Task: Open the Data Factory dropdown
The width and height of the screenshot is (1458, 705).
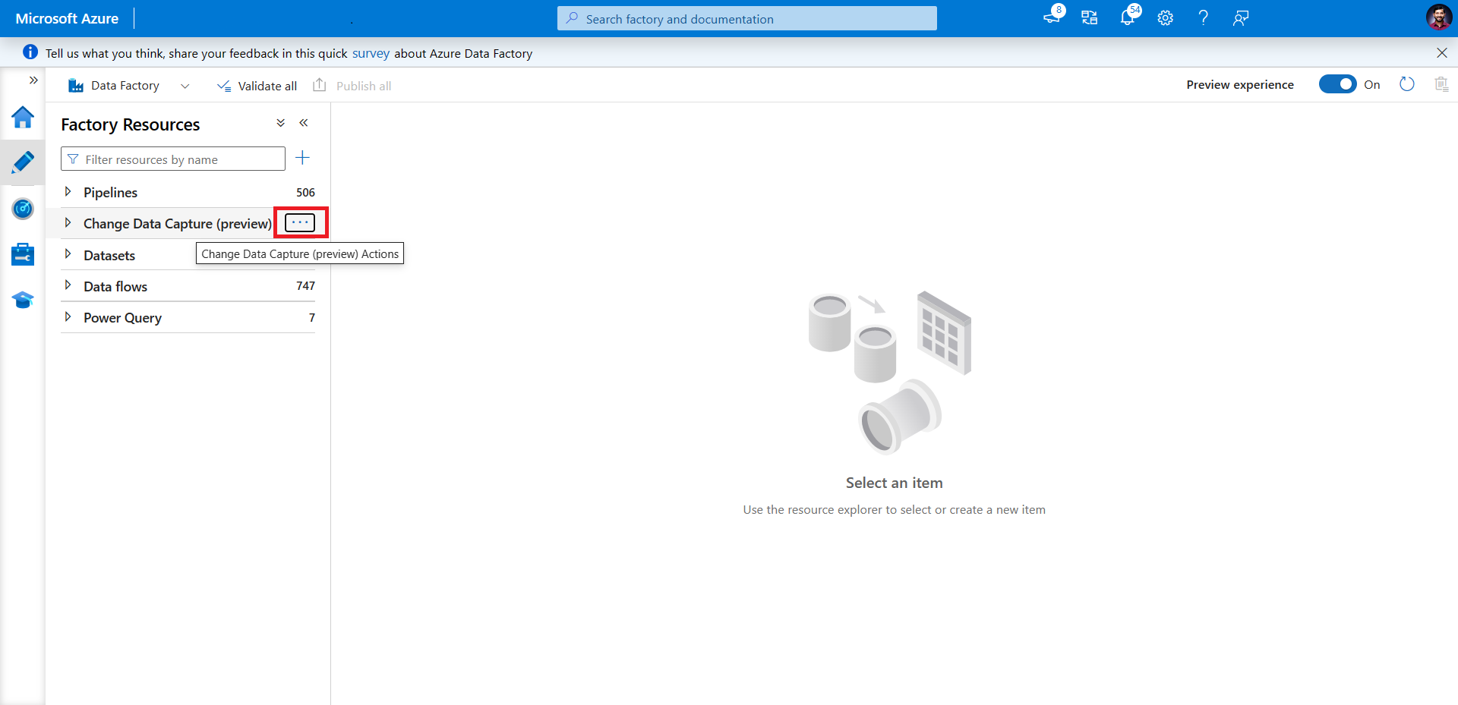Action: tap(185, 86)
